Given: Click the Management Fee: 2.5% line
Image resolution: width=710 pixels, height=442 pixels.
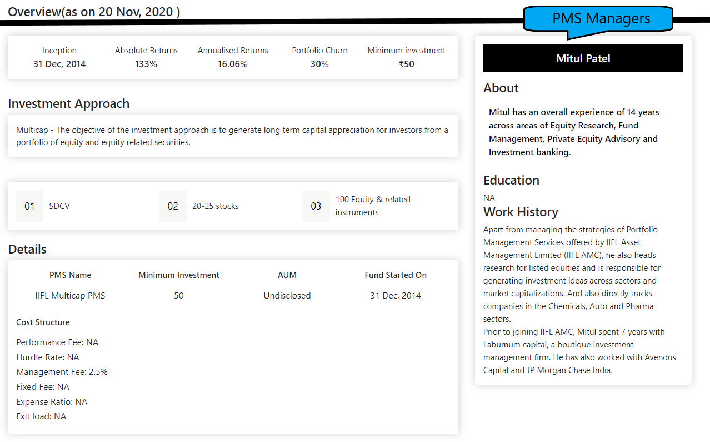Looking at the screenshot, I should pos(62,372).
